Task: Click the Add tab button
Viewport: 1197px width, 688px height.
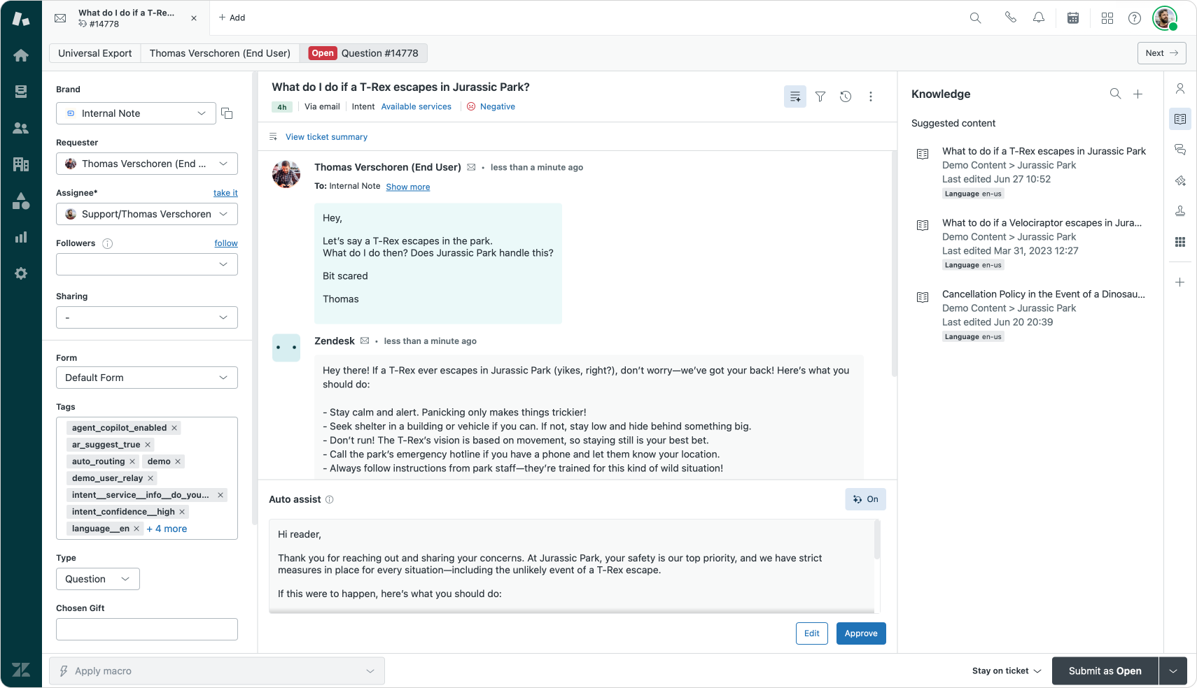Action: (x=232, y=18)
